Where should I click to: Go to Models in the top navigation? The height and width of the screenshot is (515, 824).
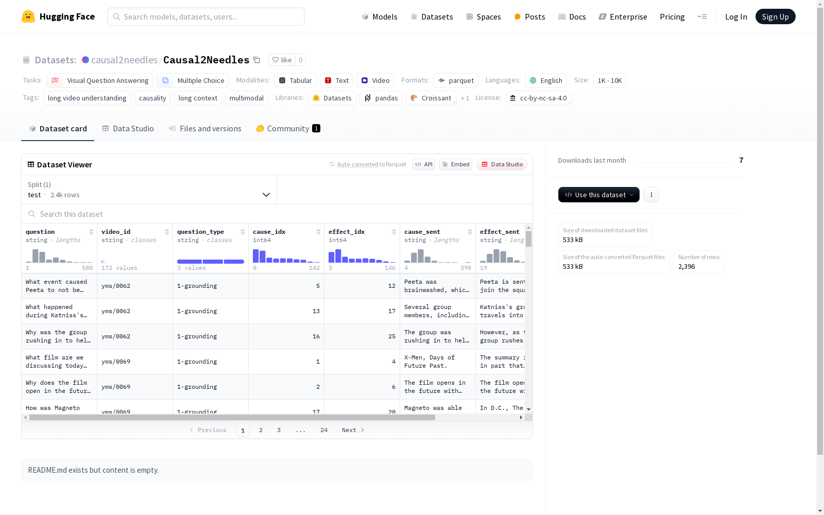(380, 16)
